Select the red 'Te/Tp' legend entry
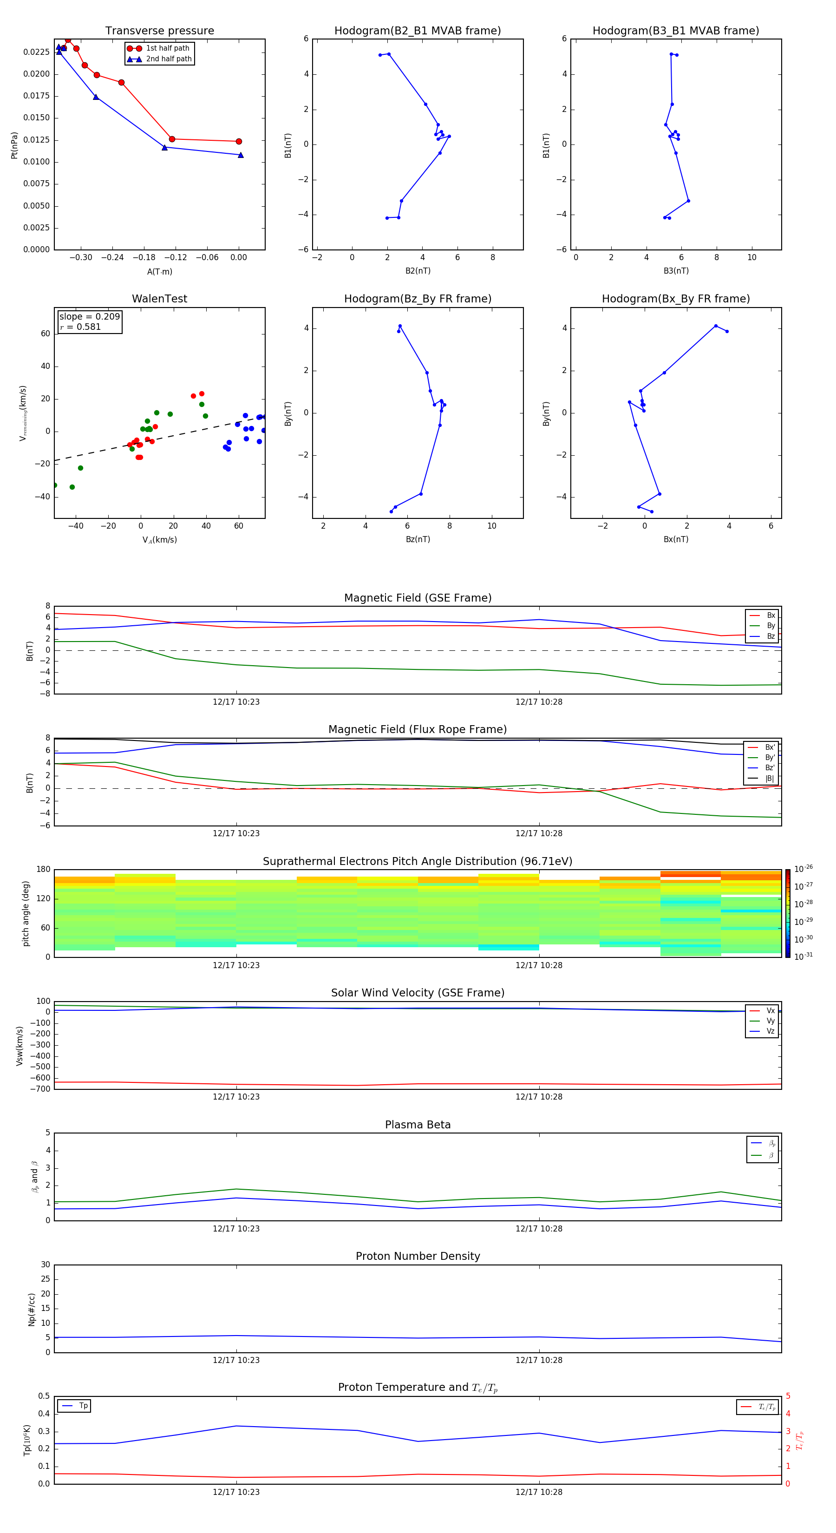Image resolution: width=836 pixels, height=1533 pixels. click(758, 1407)
